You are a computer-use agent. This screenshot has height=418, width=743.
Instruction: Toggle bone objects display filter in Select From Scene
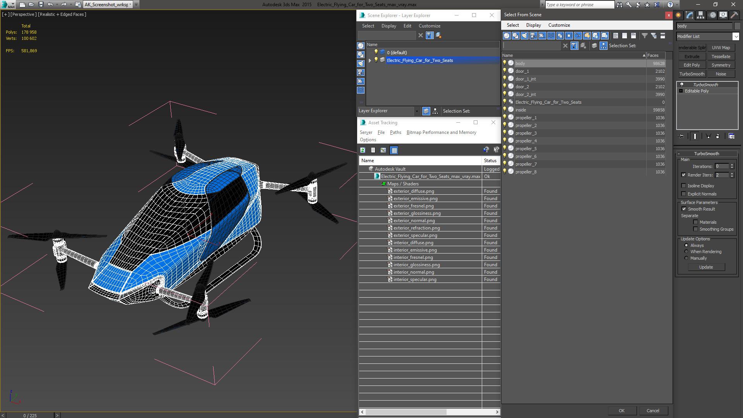578,36
